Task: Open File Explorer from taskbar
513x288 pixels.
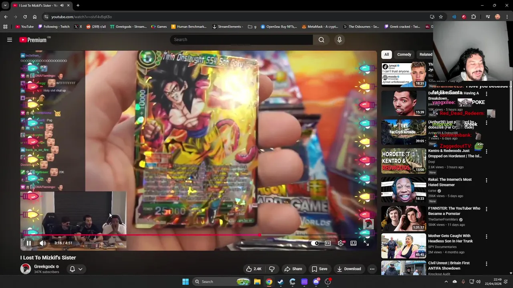Action: (x=257, y=282)
